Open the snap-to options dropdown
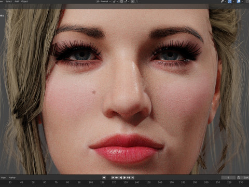This screenshot has width=249, height=187. 127,2
